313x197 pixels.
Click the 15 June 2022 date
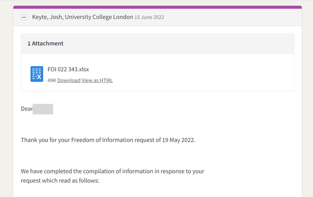pos(149,17)
